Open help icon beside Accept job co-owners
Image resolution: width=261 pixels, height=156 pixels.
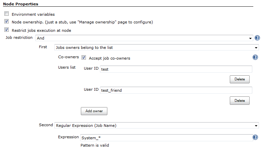pos(255,57)
